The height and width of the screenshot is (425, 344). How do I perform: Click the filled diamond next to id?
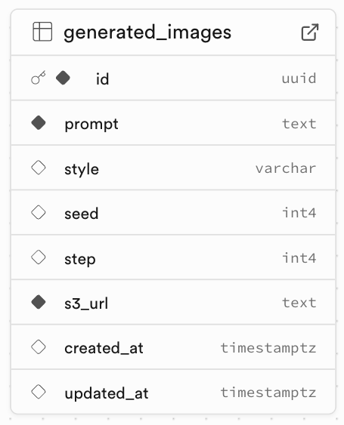63,78
